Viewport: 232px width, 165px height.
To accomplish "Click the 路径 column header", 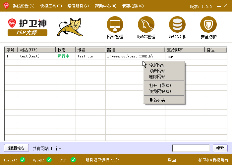I will [135, 50].
